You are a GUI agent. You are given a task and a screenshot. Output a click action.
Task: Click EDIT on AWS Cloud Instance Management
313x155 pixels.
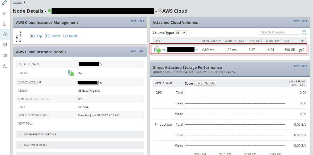pyautogui.click(x=133, y=21)
